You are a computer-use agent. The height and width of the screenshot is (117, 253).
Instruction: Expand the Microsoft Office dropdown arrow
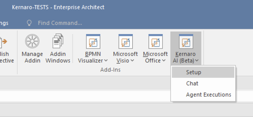pyautogui.click(x=164, y=61)
